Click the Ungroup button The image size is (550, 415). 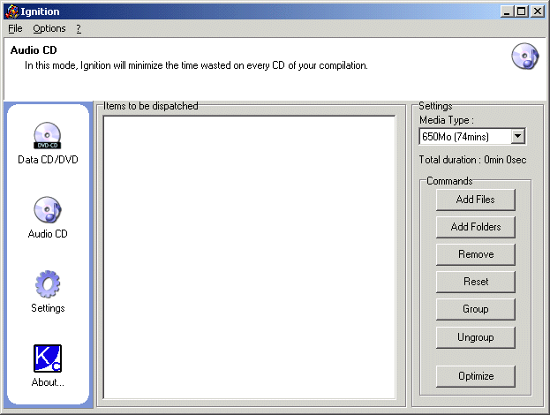[x=475, y=337]
